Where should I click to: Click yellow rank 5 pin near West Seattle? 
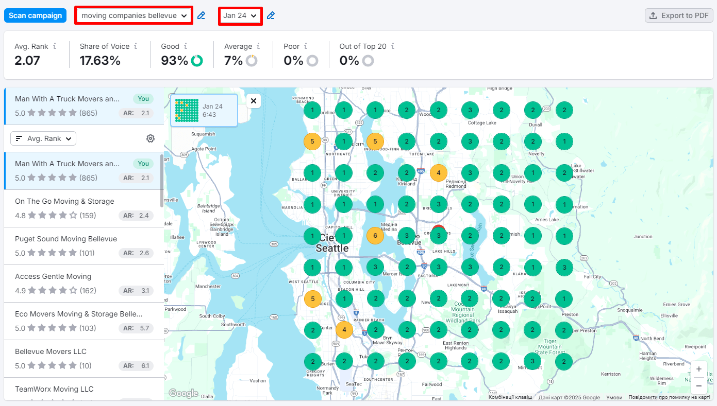click(x=312, y=298)
